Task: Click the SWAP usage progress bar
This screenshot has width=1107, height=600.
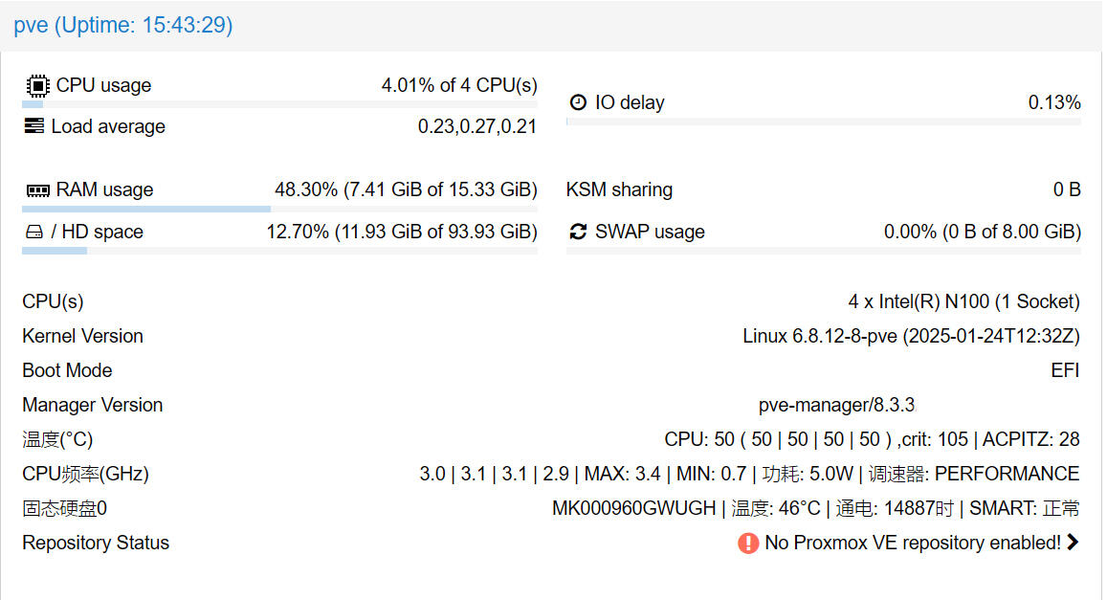Action: 823,251
